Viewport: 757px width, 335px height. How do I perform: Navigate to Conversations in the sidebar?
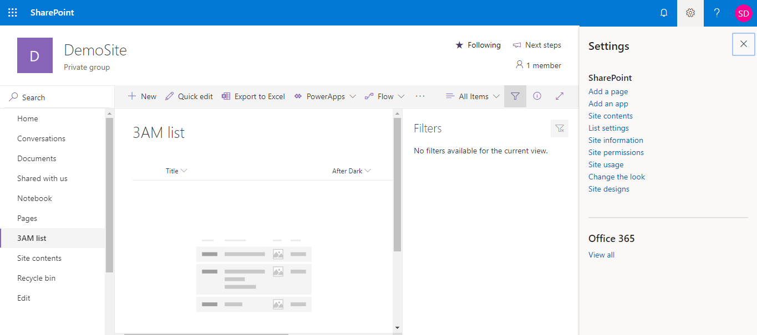tap(41, 138)
